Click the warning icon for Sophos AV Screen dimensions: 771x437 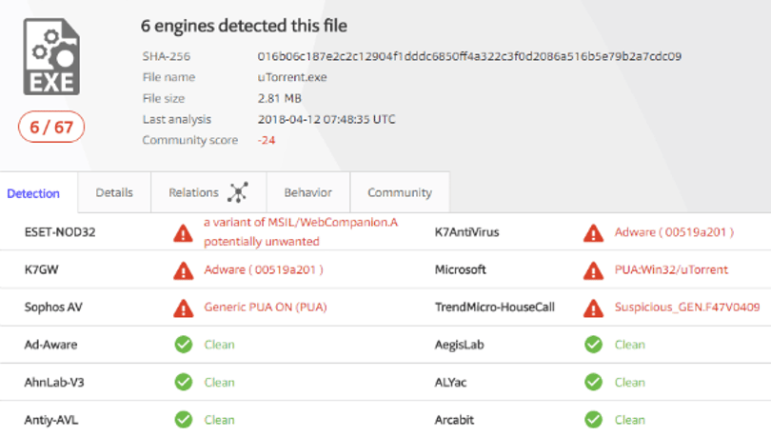point(183,308)
